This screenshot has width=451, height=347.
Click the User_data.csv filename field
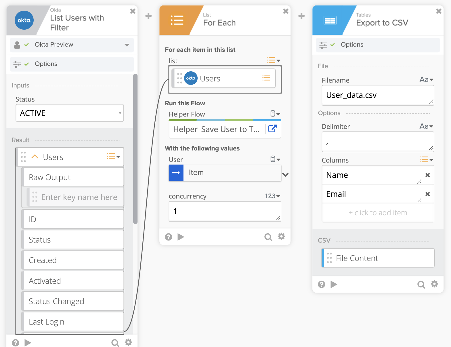[x=377, y=95]
